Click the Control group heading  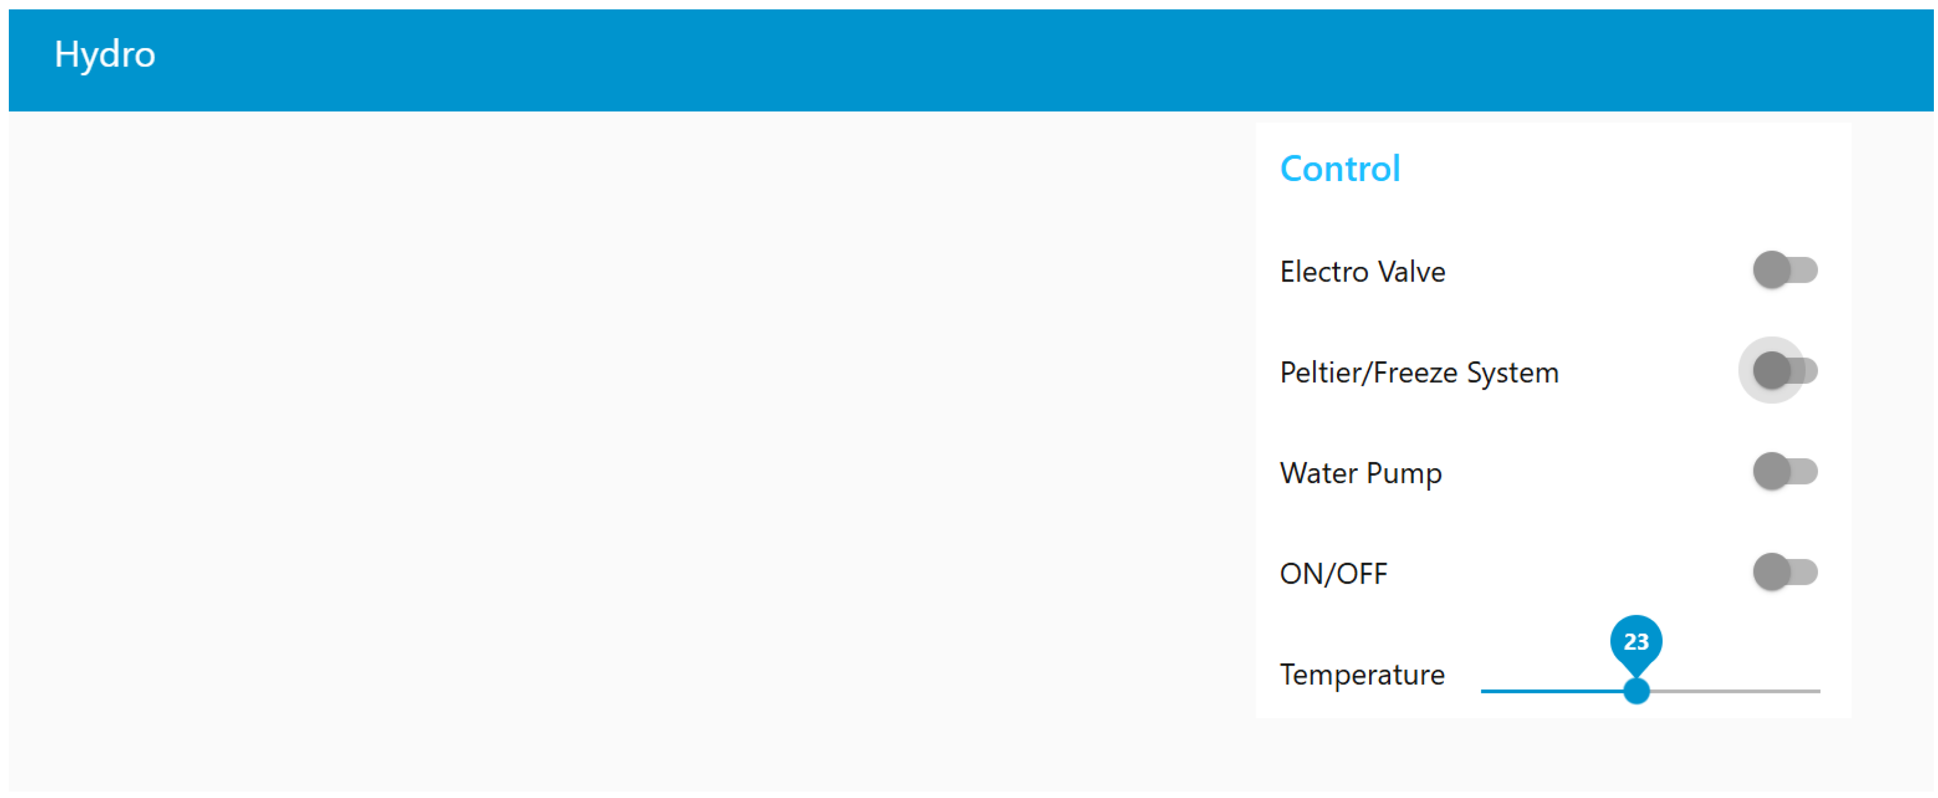click(x=1340, y=169)
